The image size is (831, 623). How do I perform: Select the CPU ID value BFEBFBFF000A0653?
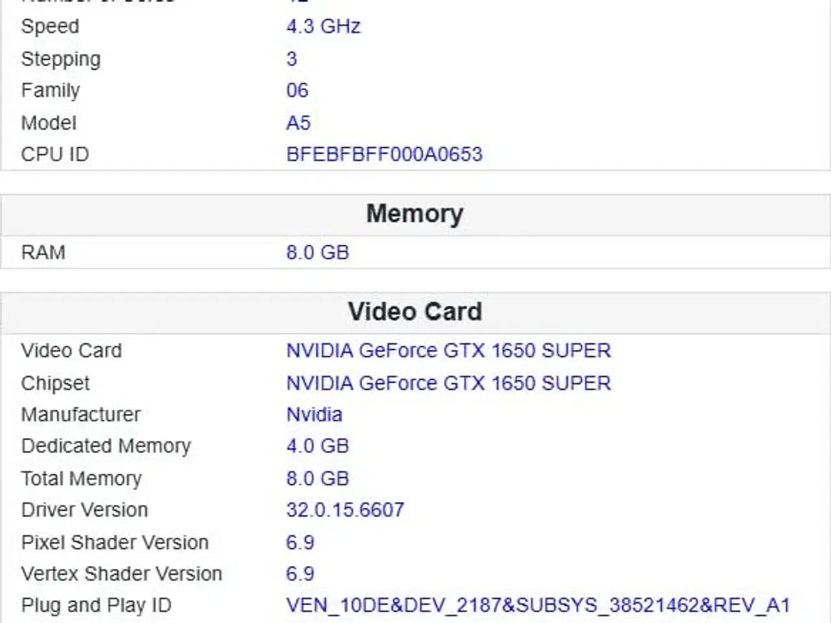click(x=384, y=154)
